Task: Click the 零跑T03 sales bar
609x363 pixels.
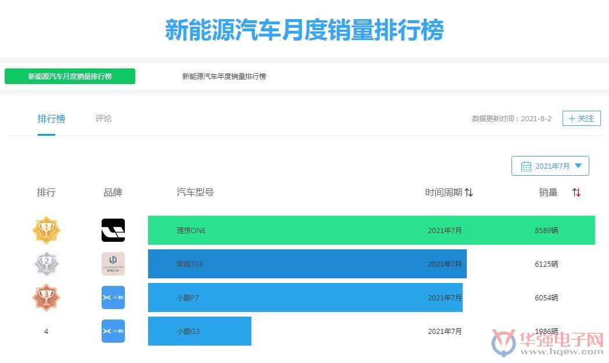Action: point(307,264)
